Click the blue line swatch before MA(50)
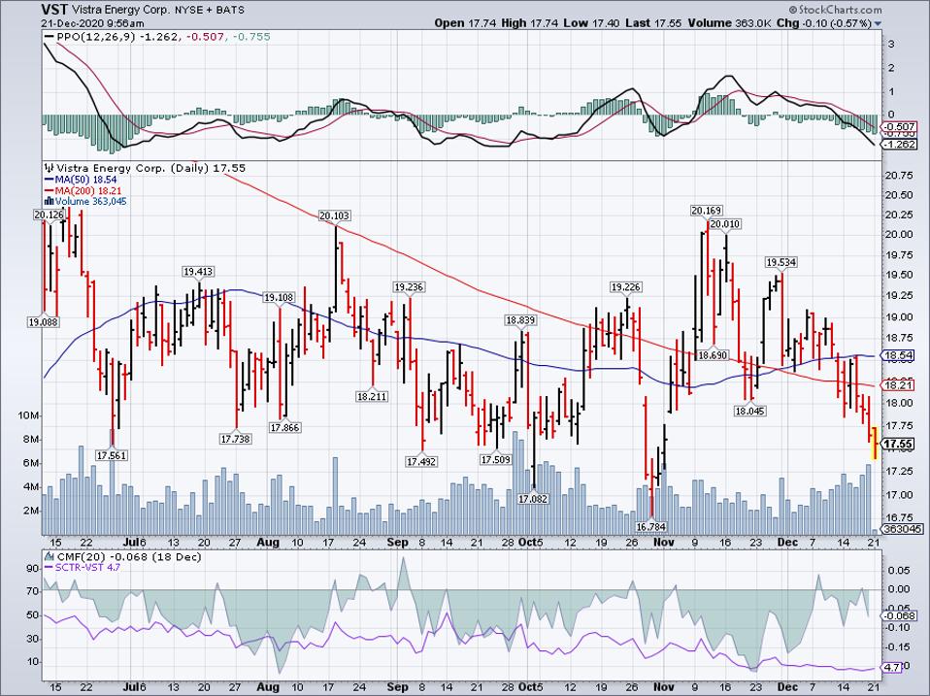The image size is (930, 696). 50,180
